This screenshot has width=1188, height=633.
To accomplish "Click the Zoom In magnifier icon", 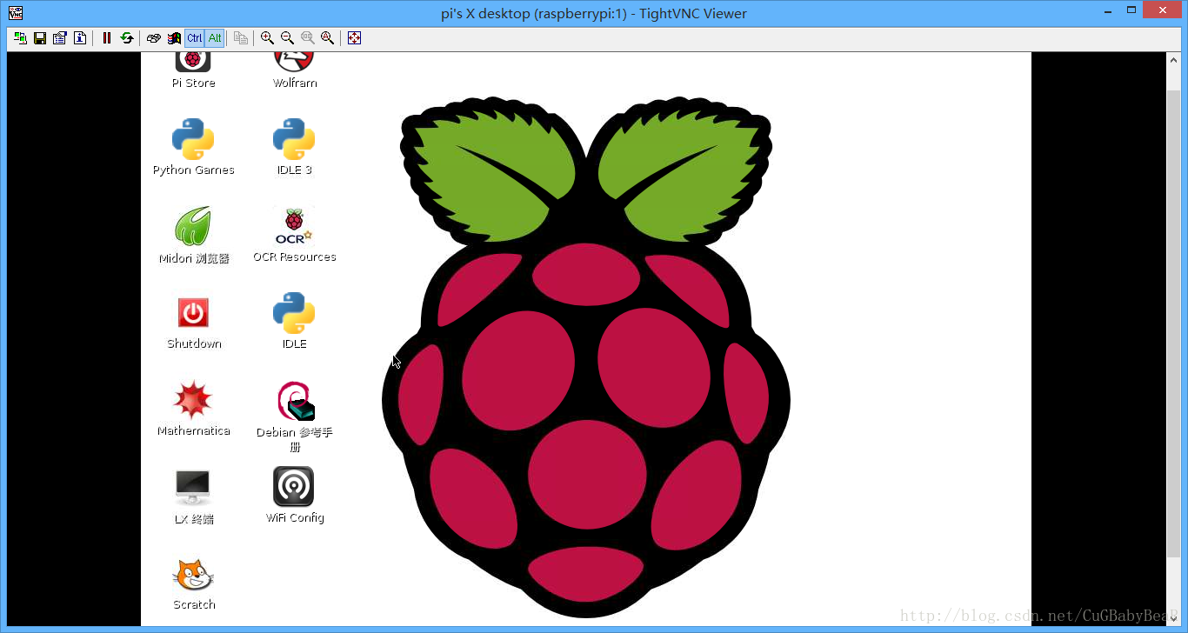I will click(267, 38).
